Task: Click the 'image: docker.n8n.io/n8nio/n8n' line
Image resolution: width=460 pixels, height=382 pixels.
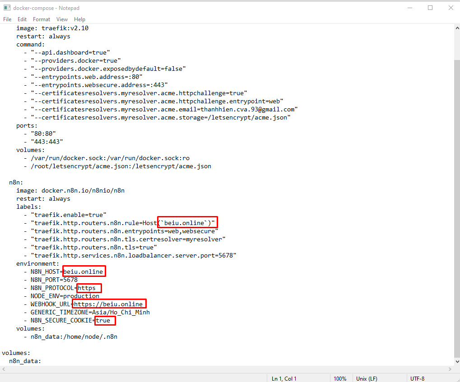Action: [70, 191]
